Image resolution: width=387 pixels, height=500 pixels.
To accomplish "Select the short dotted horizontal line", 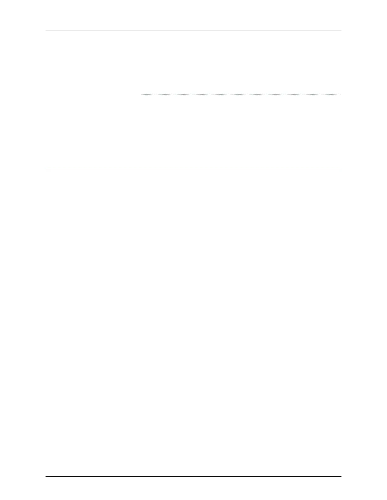I will pyautogui.click(x=242, y=94).
